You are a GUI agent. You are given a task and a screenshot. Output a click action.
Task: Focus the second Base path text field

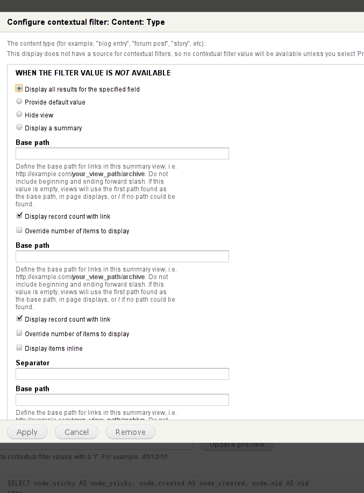(x=122, y=256)
